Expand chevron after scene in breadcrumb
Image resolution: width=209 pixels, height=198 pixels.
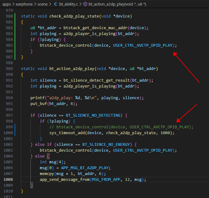[50, 4]
